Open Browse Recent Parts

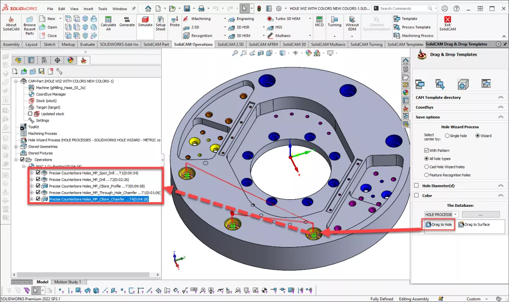point(30,26)
